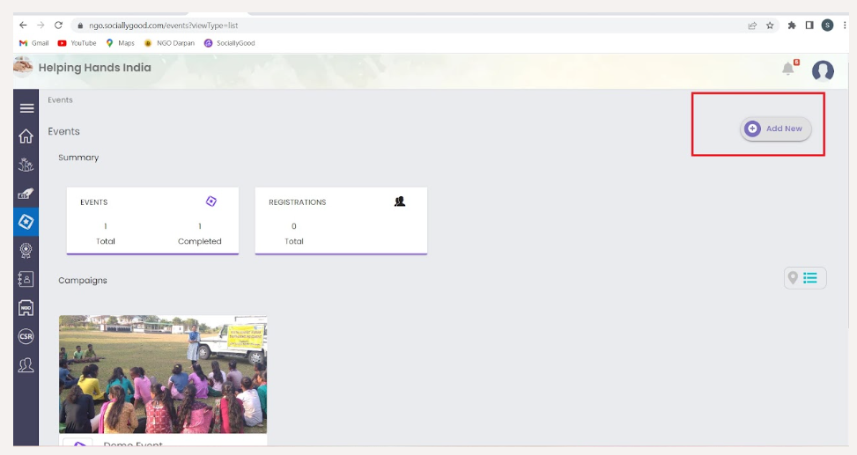Open the plant-in-hands sidebar icon

pyautogui.click(x=26, y=165)
